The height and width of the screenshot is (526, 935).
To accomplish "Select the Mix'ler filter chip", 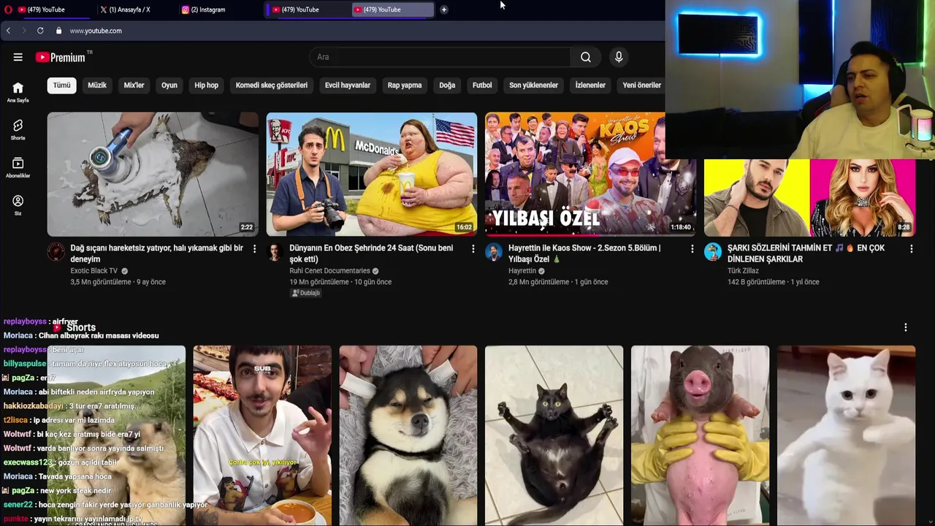I will point(134,85).
